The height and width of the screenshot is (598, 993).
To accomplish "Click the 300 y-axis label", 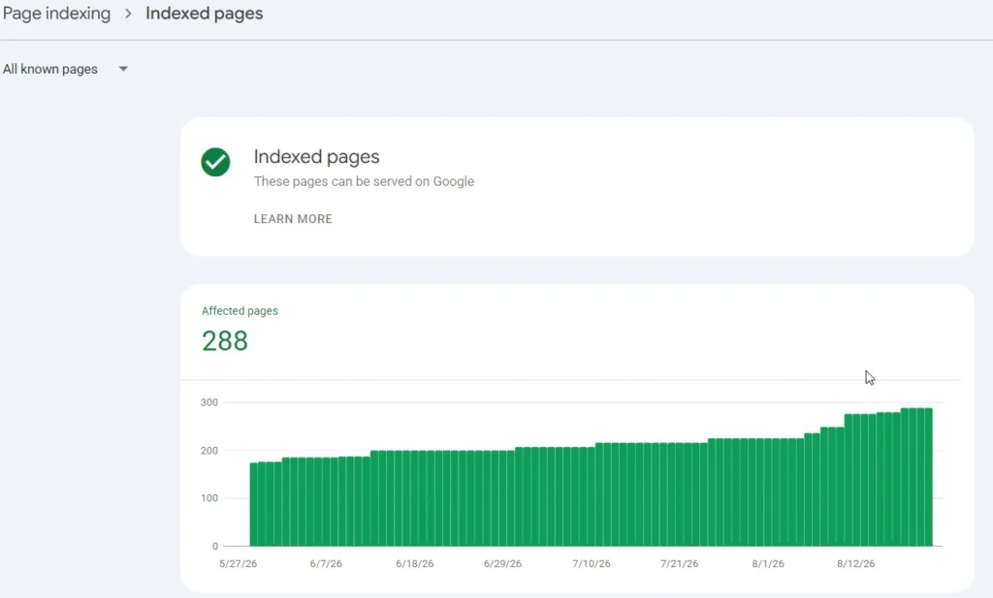I will coord(209,402).
